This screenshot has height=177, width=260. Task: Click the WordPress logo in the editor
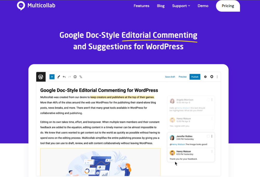pyautogui.click(x=41, y=77)
